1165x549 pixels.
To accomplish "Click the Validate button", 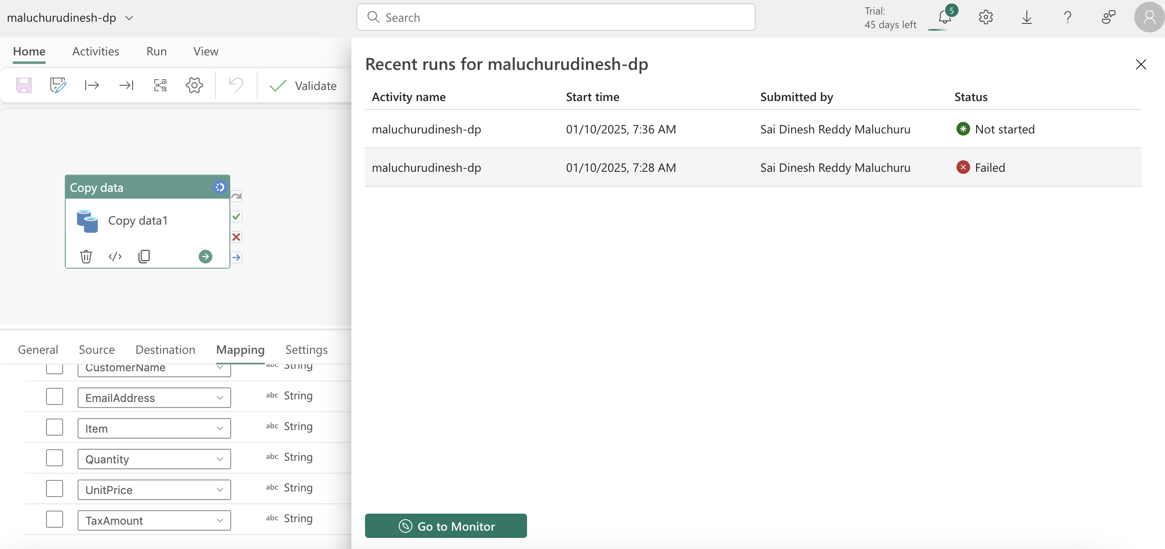I will tap(303, 86).
